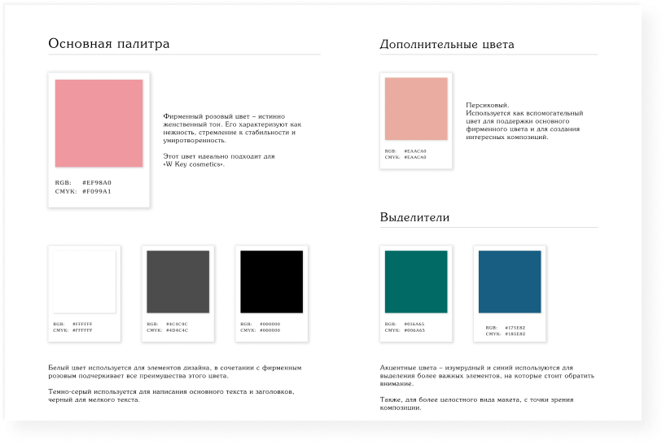Select the peach supplementary color swatch
Image resolution: width=666 pixels, height=445 pixels.
416,109
